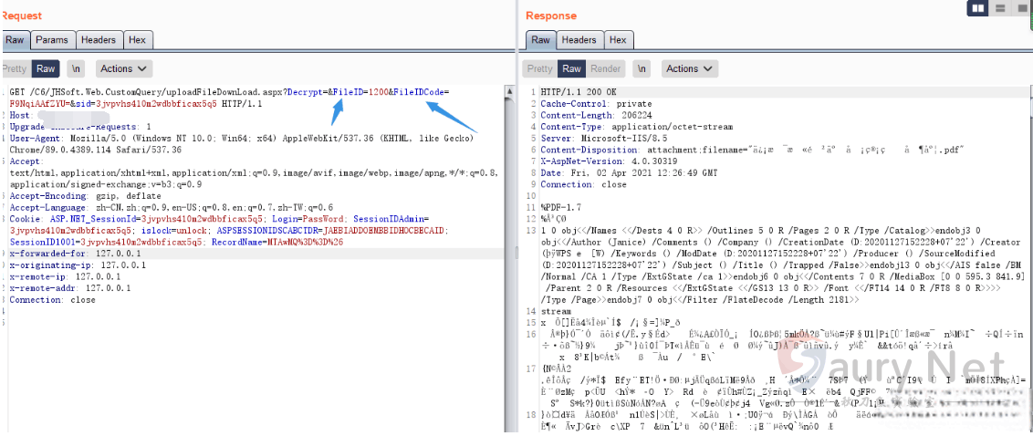1033x436 pixels.
Task: Select Raw view button in Request toolbar
Action: (46, 68)
